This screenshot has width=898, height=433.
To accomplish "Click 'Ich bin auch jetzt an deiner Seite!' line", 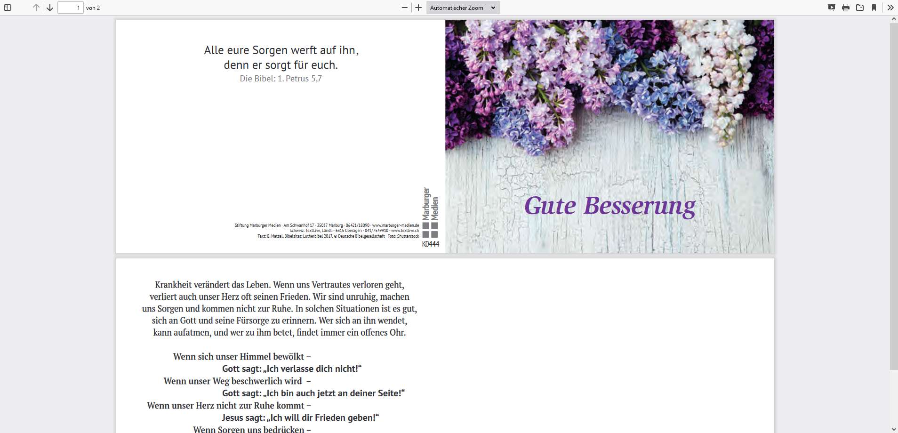I will 313,393.
